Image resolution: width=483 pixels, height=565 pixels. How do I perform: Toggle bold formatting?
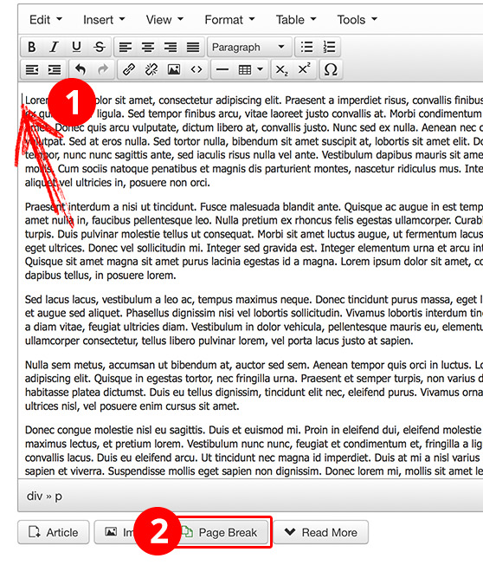pyautogui.click(x=32, y=47)
